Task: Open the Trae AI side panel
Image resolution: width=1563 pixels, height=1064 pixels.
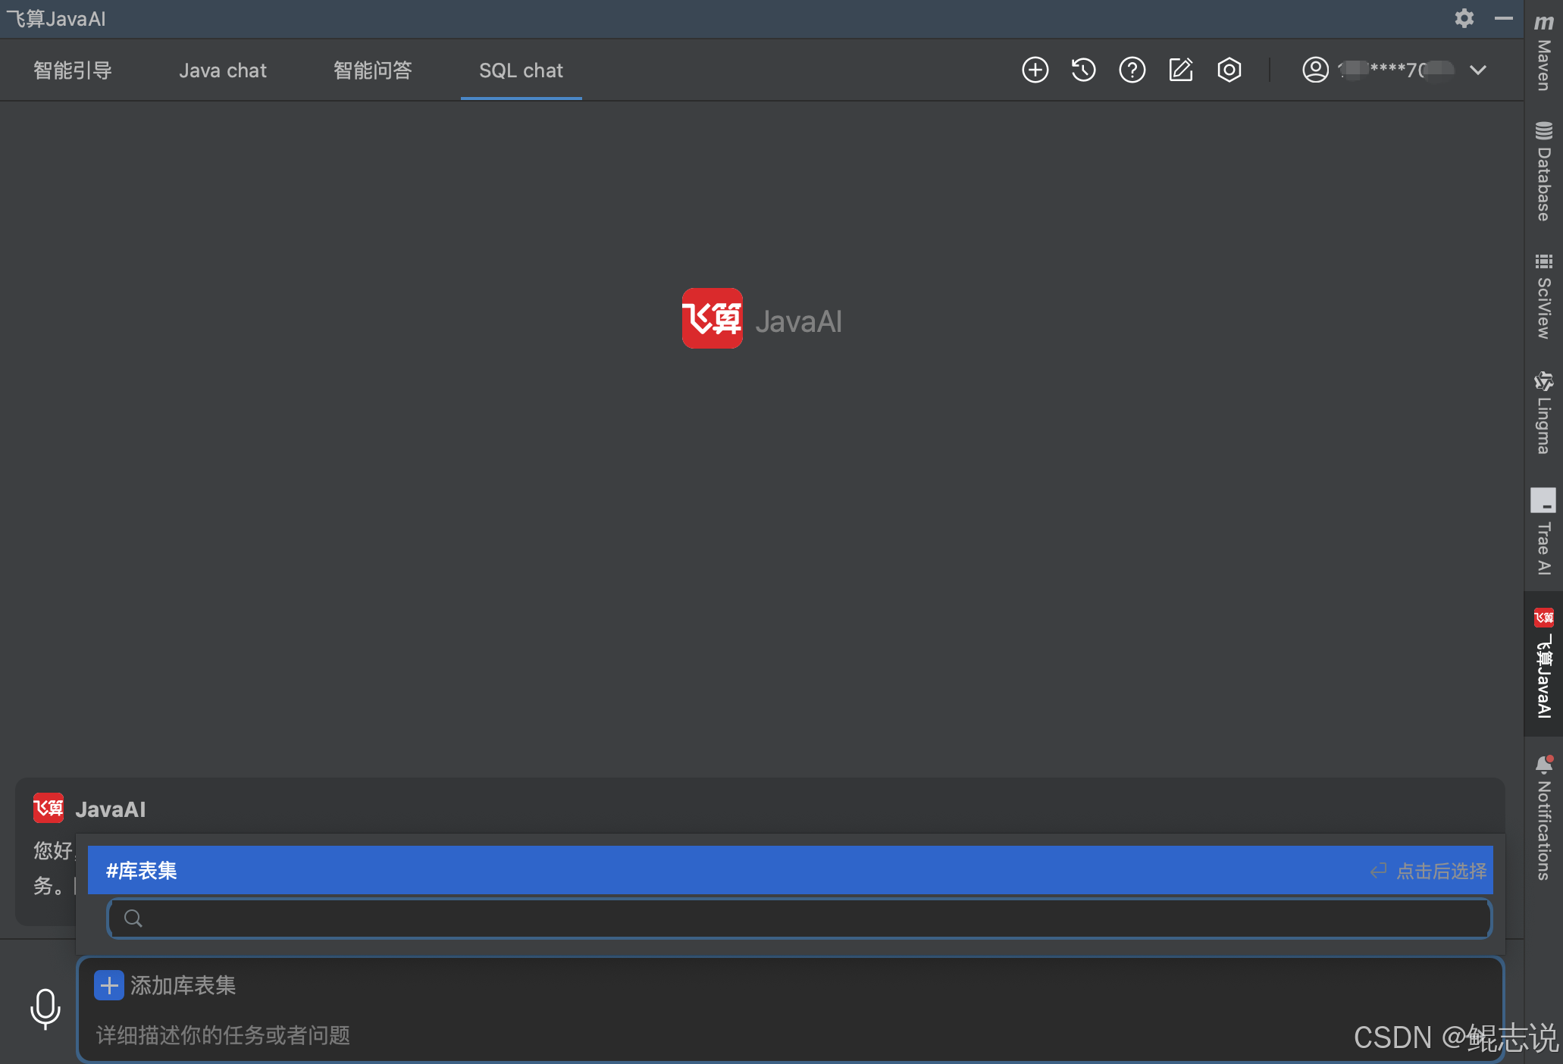Action: 1543,532
